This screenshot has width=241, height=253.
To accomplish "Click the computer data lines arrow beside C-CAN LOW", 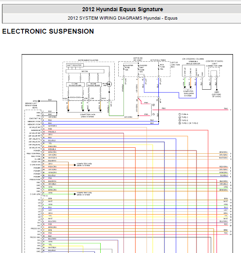I will coord(75,194).
